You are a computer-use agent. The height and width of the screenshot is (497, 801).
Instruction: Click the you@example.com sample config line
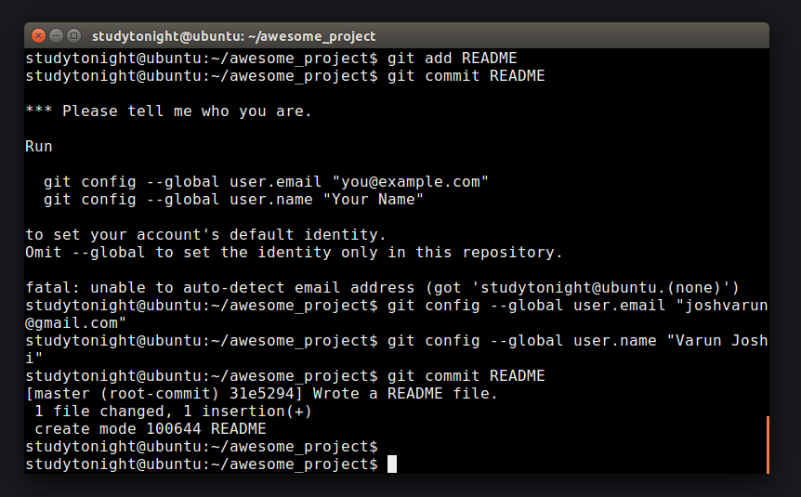266,182
